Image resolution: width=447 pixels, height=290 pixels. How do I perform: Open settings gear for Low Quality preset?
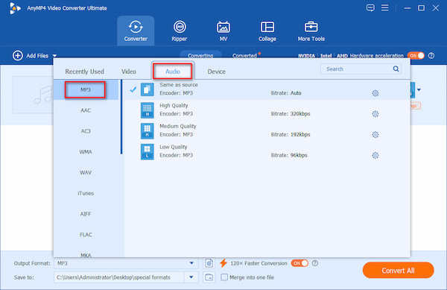click(375, 155)
